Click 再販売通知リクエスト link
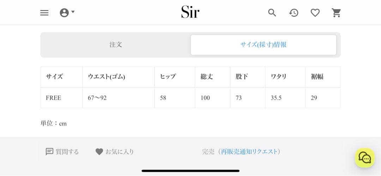Image resolution: width=381 pixels, height=176 pixels. 249,152
